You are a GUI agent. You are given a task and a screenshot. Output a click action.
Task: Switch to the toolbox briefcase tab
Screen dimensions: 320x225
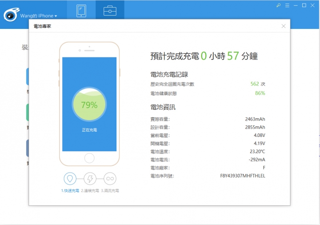coord(110,11)
